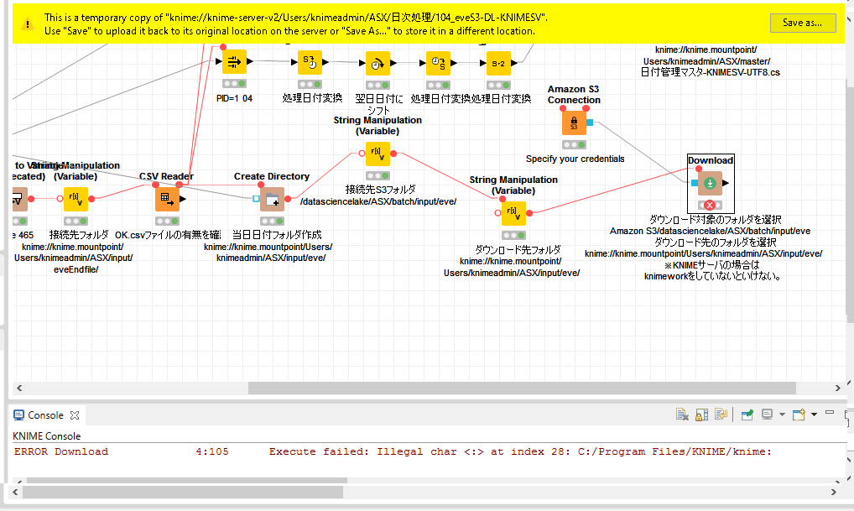Click the CSV Reader node title
This screenshot has height=511, width=854.
click(166, 176)
